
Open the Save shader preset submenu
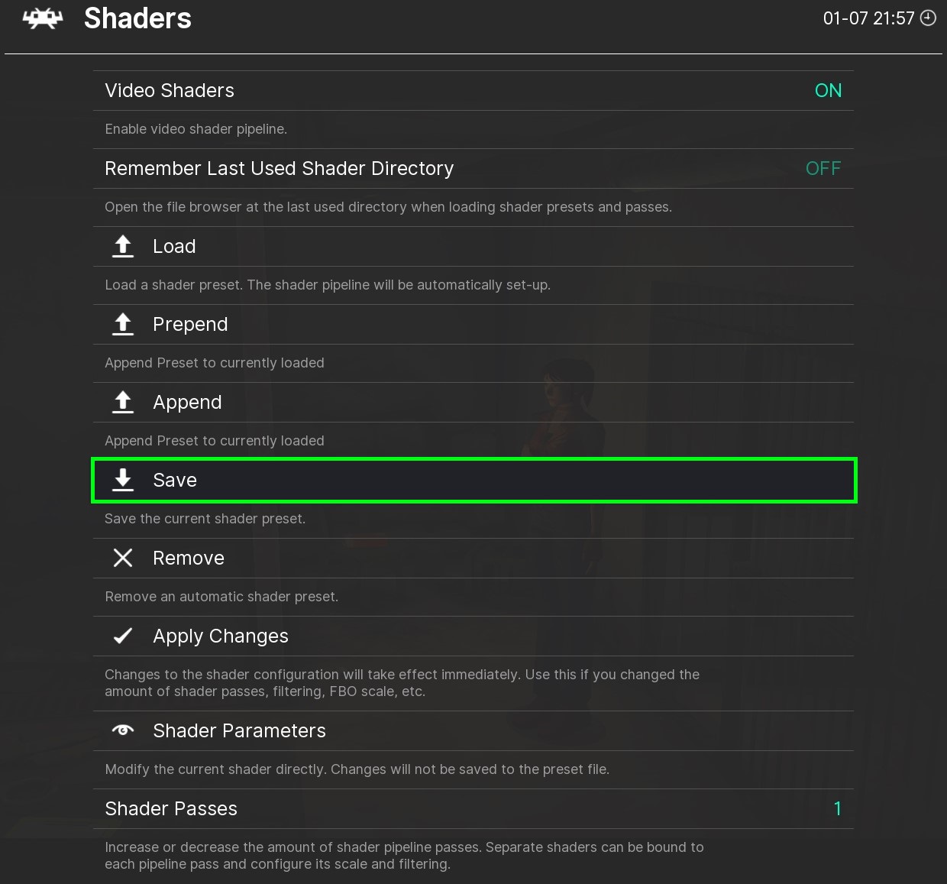(175, 480)
